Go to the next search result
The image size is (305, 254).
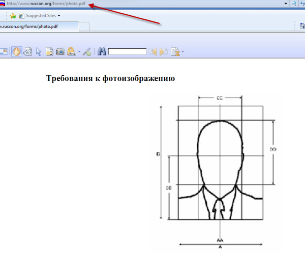[x=163, y=51]
